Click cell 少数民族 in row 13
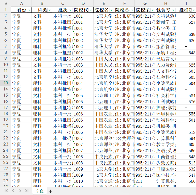Screen dimensions: 196x195 [x=165, y=83]
